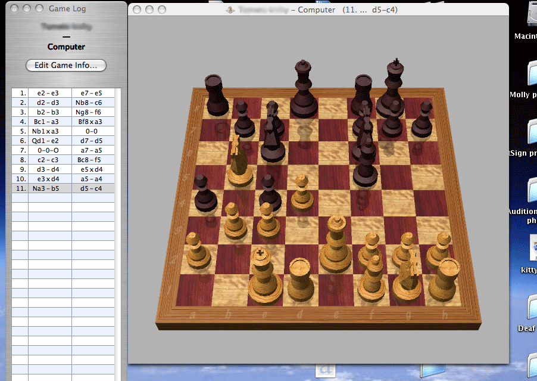537x381 pixels.
Task: Select move 'a5 – a4' in Game Log
Action: (92, 179)
